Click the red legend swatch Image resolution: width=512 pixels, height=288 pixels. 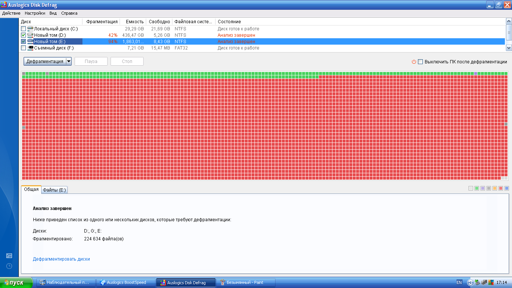coord(501,188)
